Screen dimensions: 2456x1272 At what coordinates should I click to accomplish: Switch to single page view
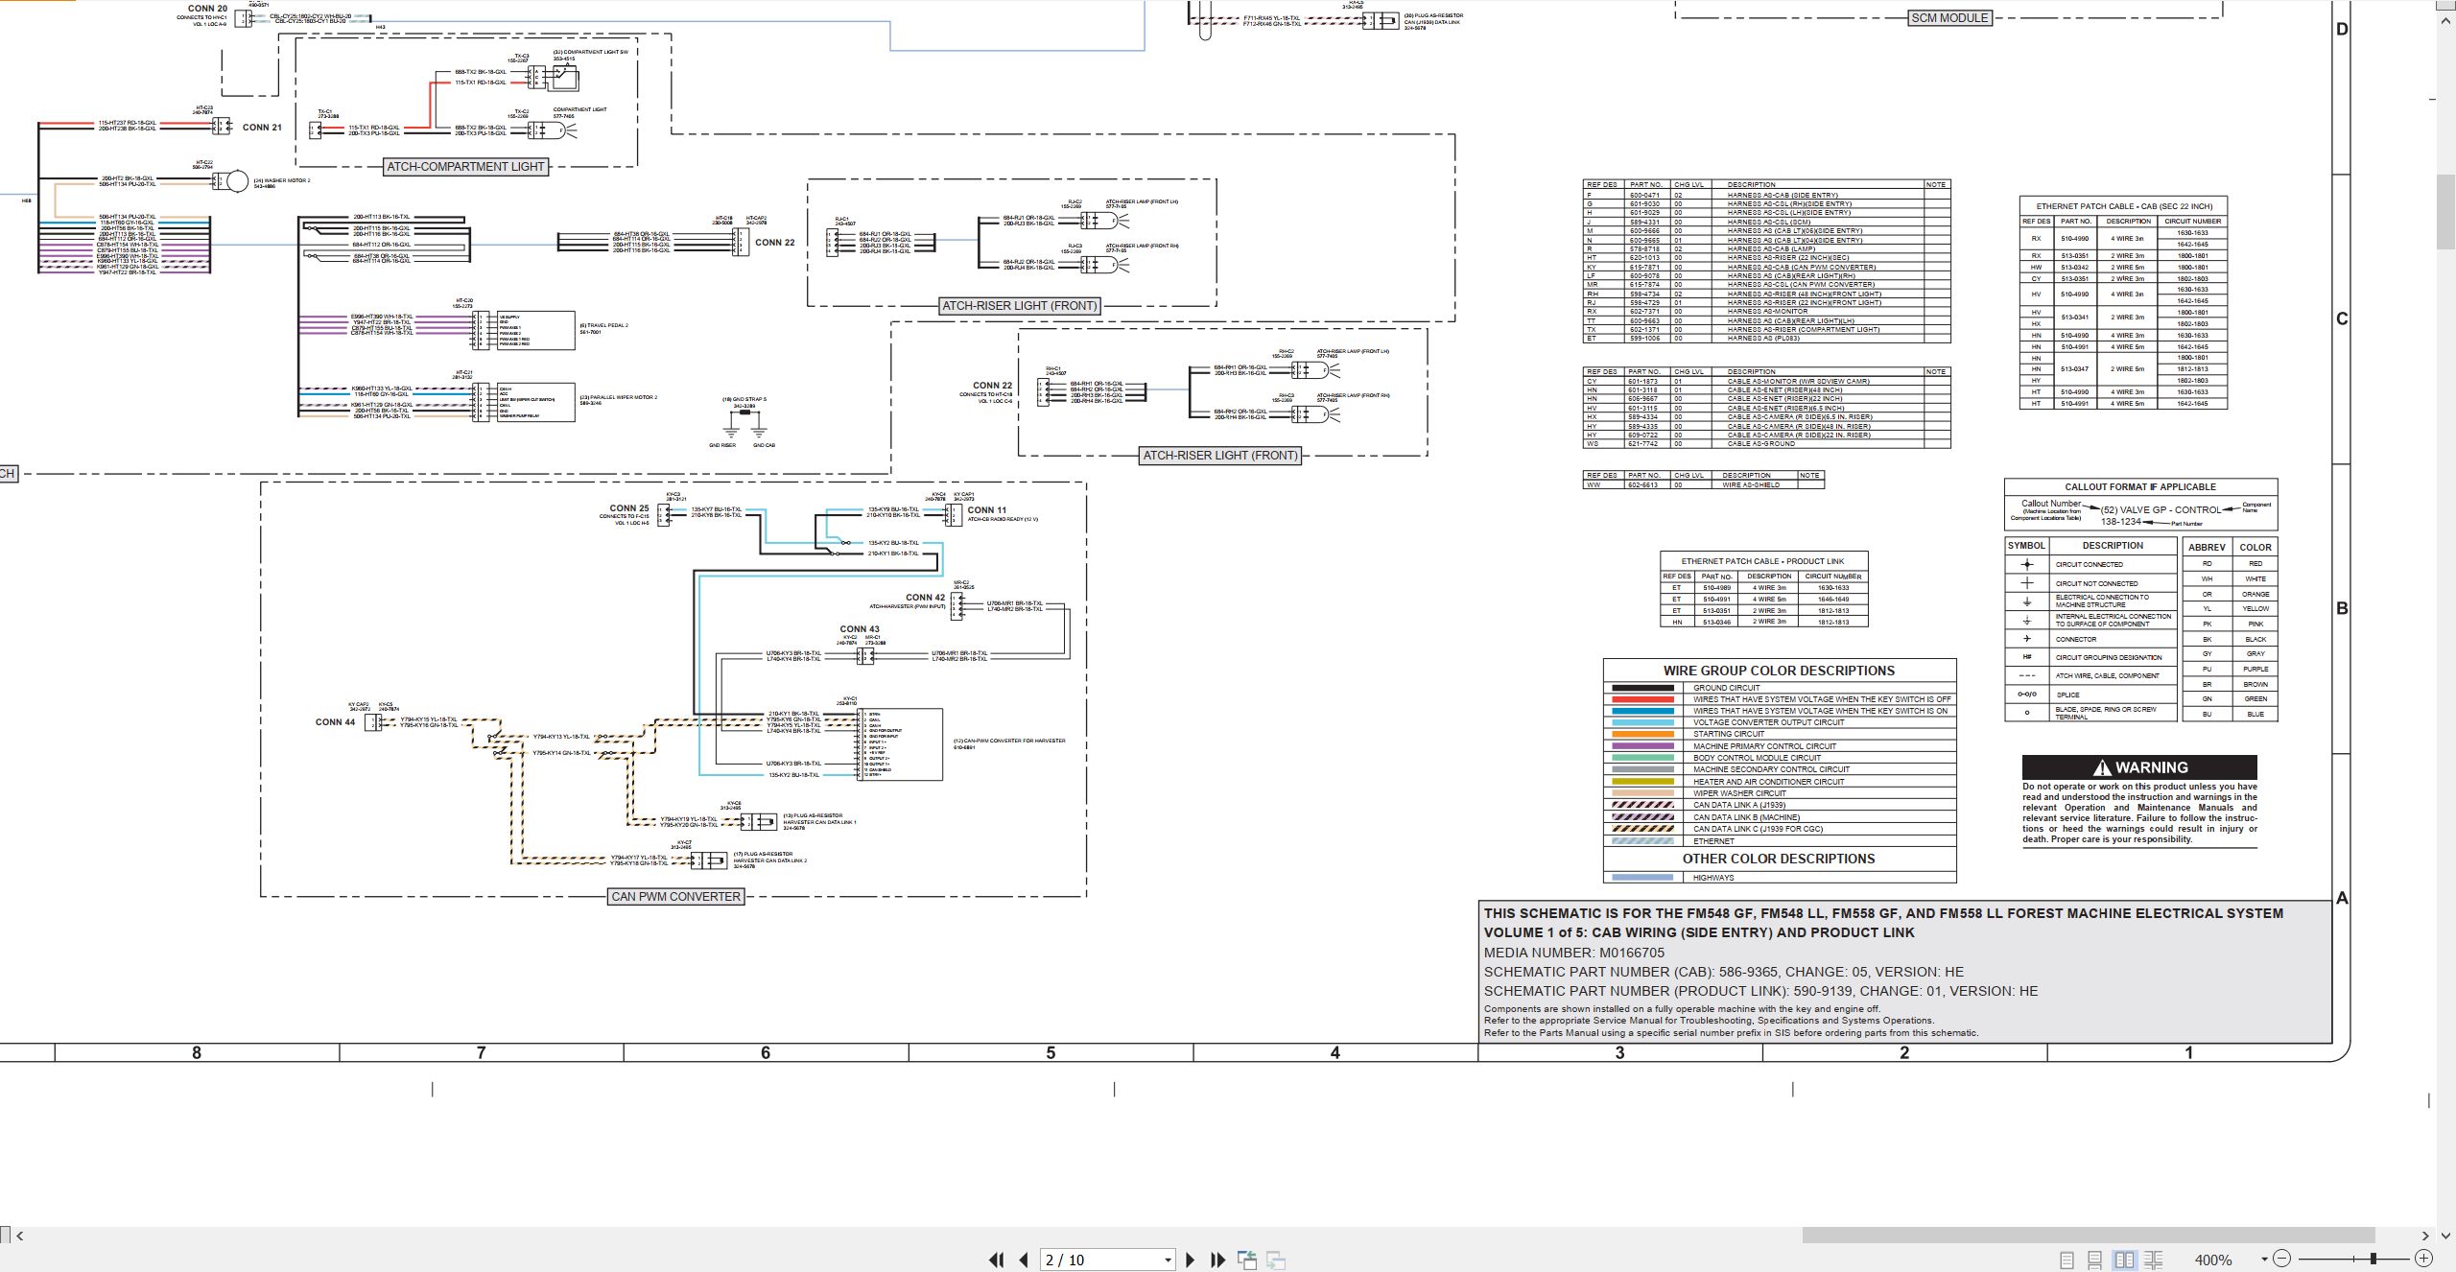[x=2067, y=1260]
